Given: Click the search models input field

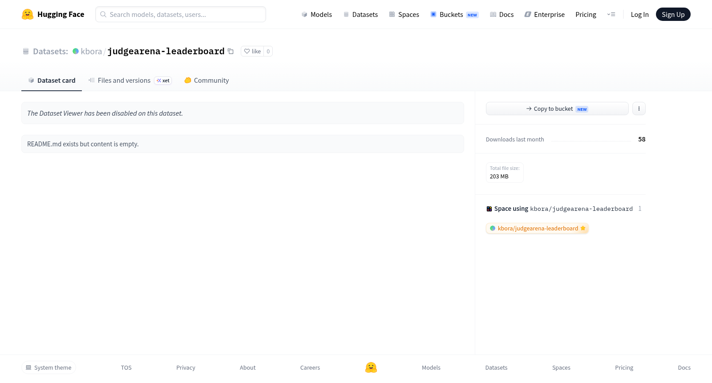Looking at the screenshot, I should click(181, 14).
